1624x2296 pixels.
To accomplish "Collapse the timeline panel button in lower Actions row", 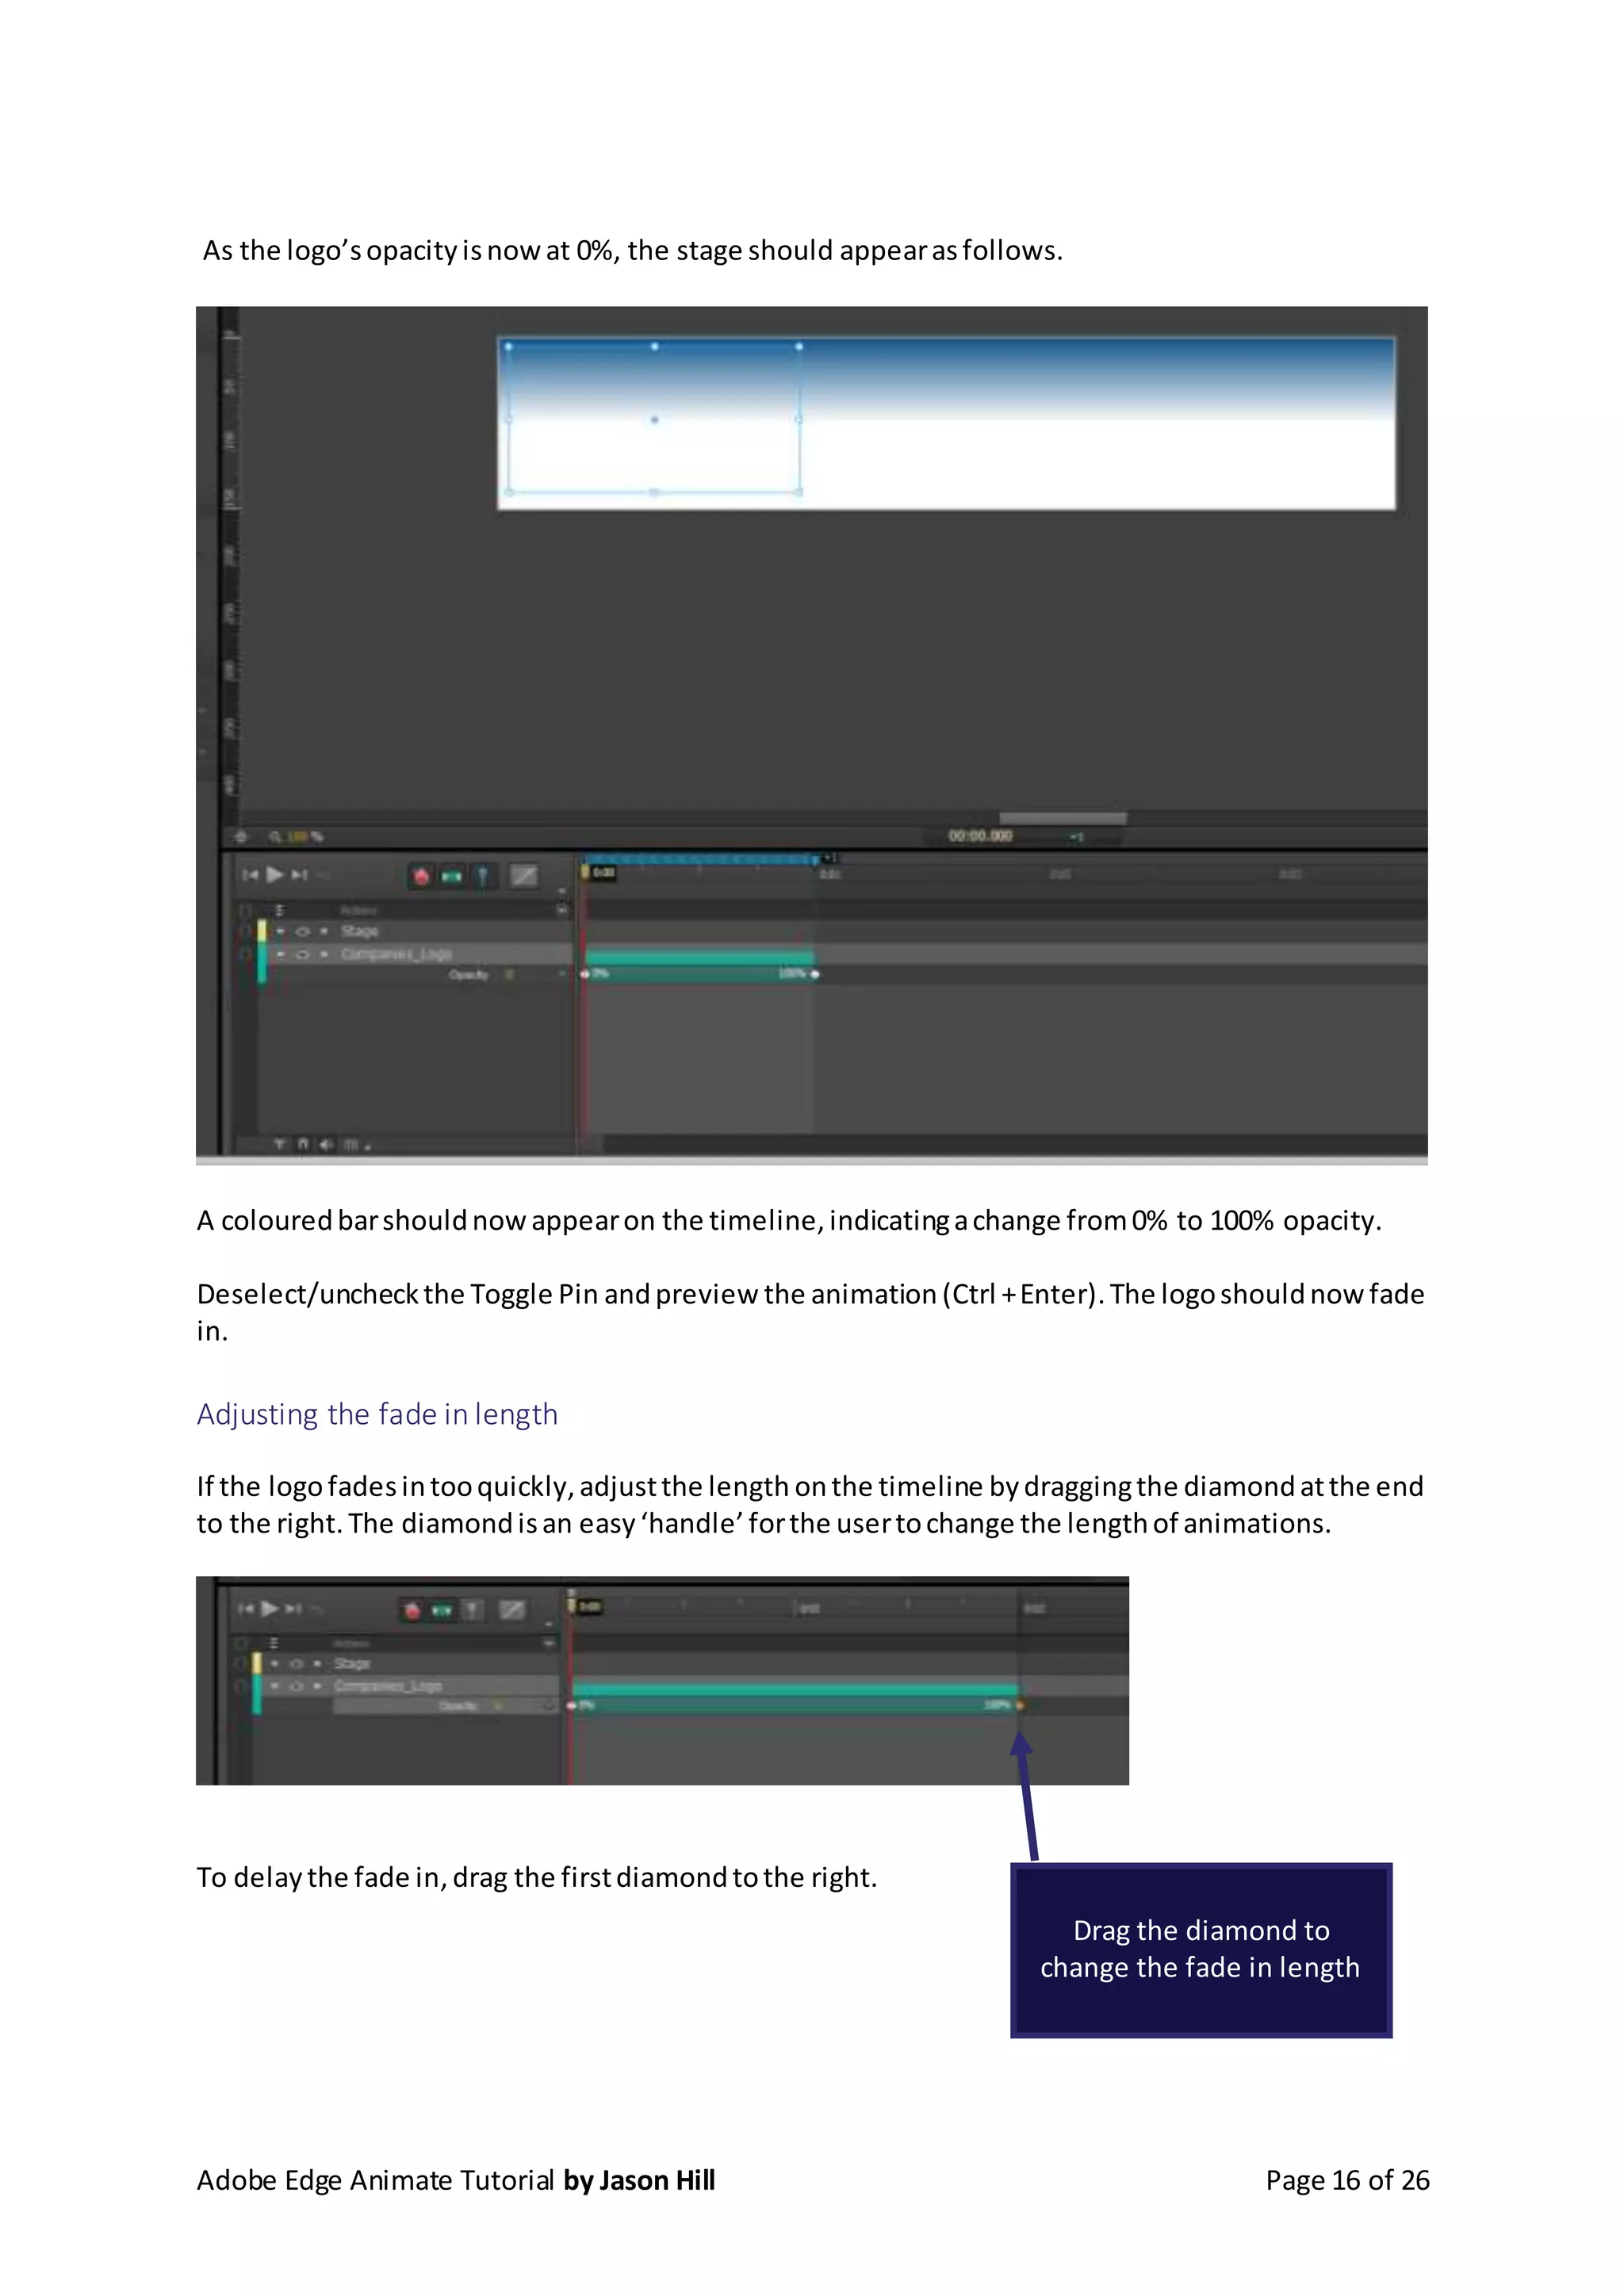I will (549, 1643).
